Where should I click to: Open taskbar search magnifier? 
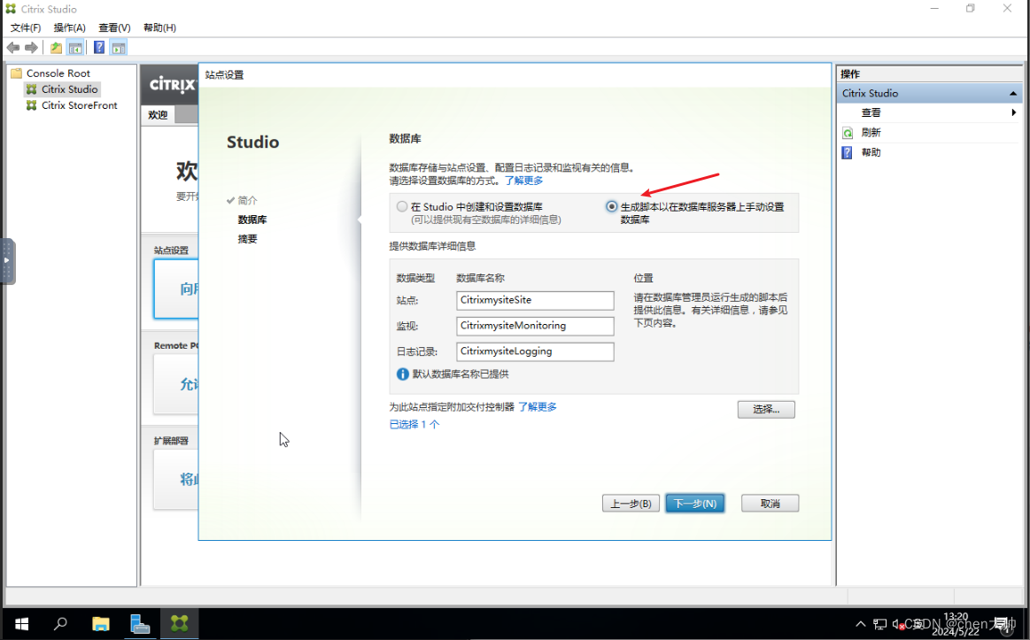click(x=60, y=623)
